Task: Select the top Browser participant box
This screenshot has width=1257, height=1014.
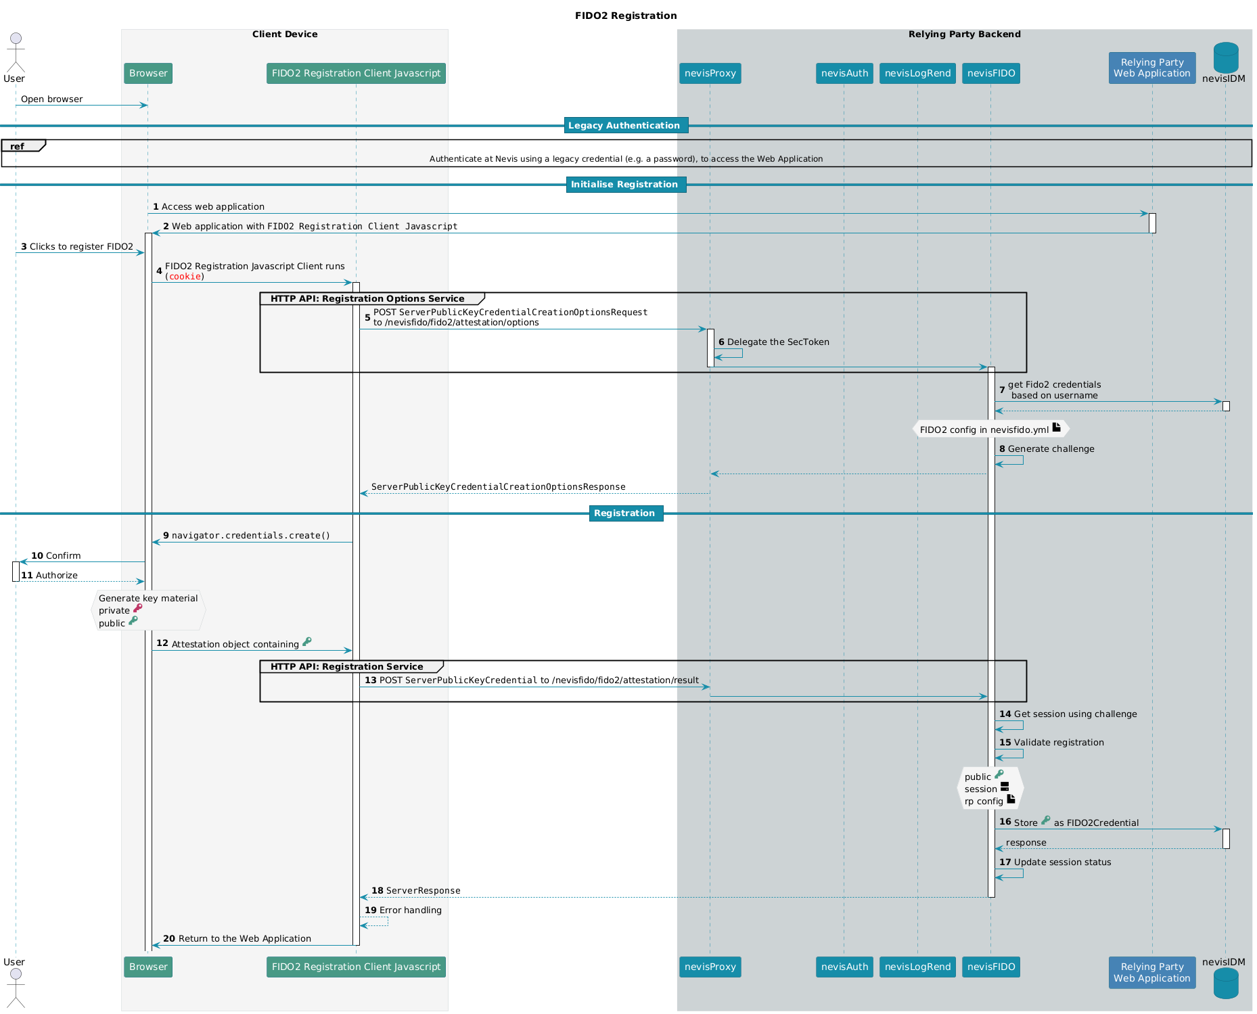Action: pyautogui.click(x=148, y=73)
